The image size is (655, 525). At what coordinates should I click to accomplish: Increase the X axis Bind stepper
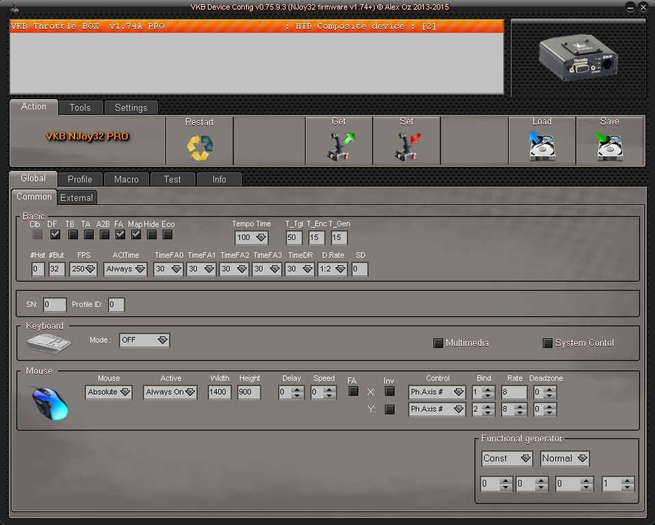tap(488, 389)
